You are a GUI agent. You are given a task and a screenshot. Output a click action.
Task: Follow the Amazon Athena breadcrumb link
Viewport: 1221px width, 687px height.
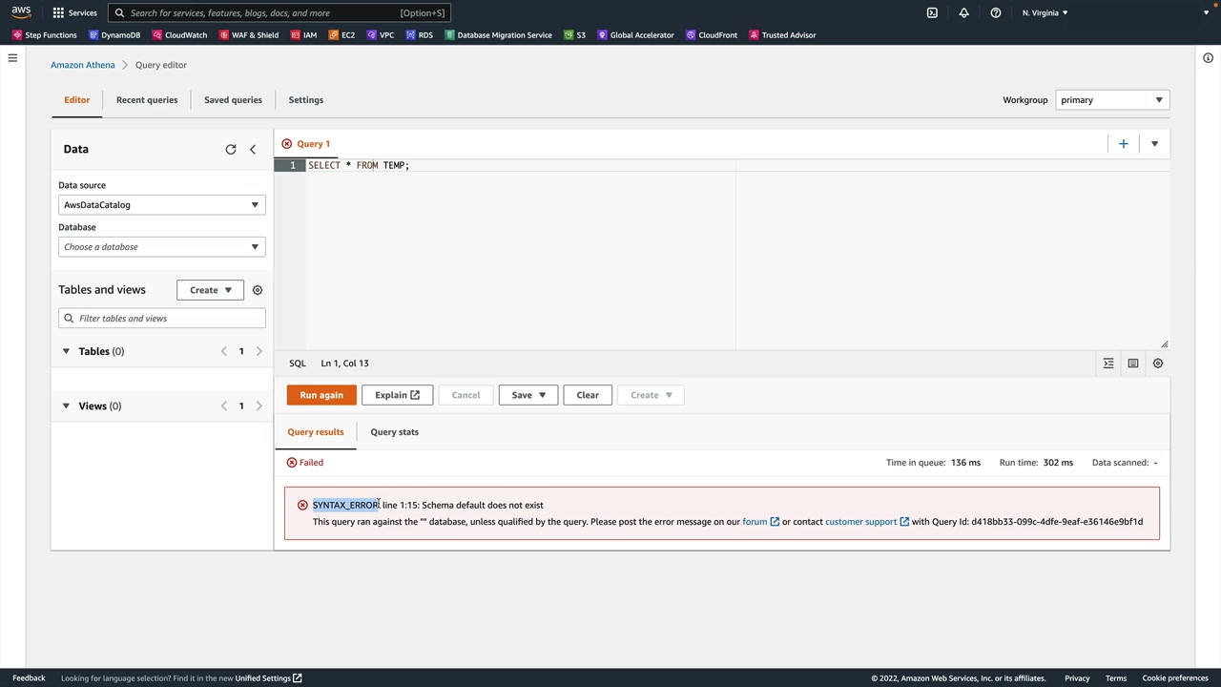83,65
